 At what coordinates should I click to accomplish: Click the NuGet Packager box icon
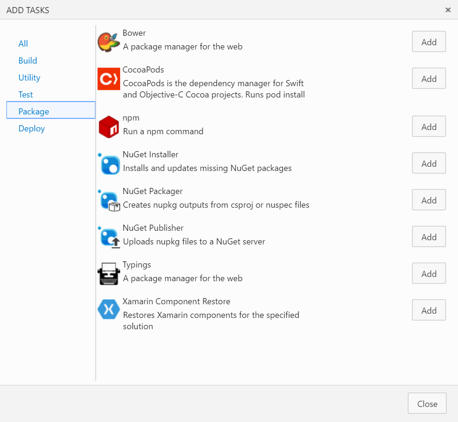(x=109, y=200)
